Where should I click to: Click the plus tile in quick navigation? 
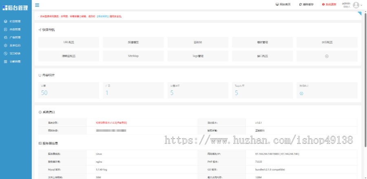point(327,56)
